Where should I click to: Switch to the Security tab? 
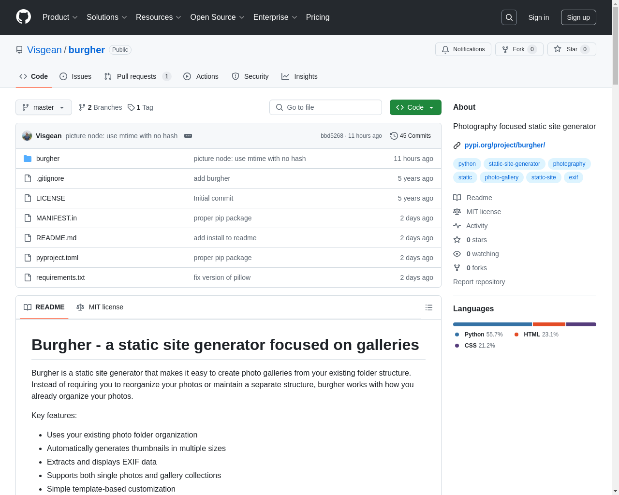click(x=250, y=76)
